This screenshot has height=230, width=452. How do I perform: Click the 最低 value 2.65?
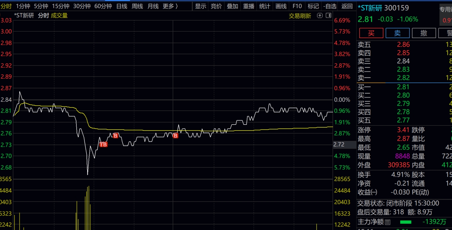(x=403, y=148)
